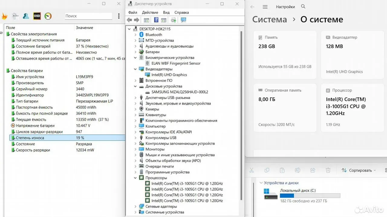Expand the Сетевые адаптеры category

(x=135, y=206)
